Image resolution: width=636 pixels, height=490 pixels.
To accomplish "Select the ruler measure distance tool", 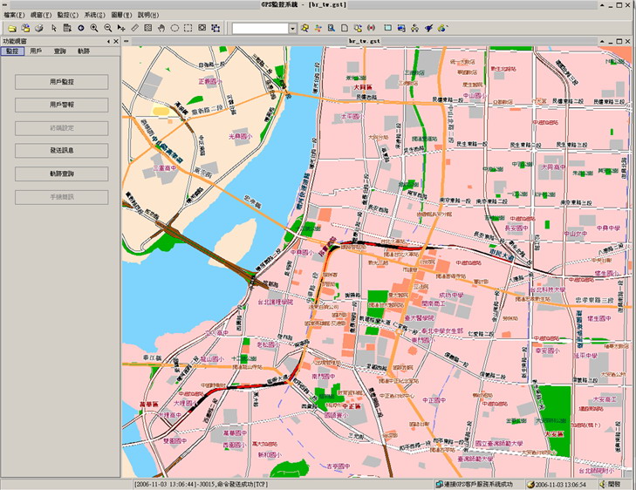I will click(x=134, y=28).
